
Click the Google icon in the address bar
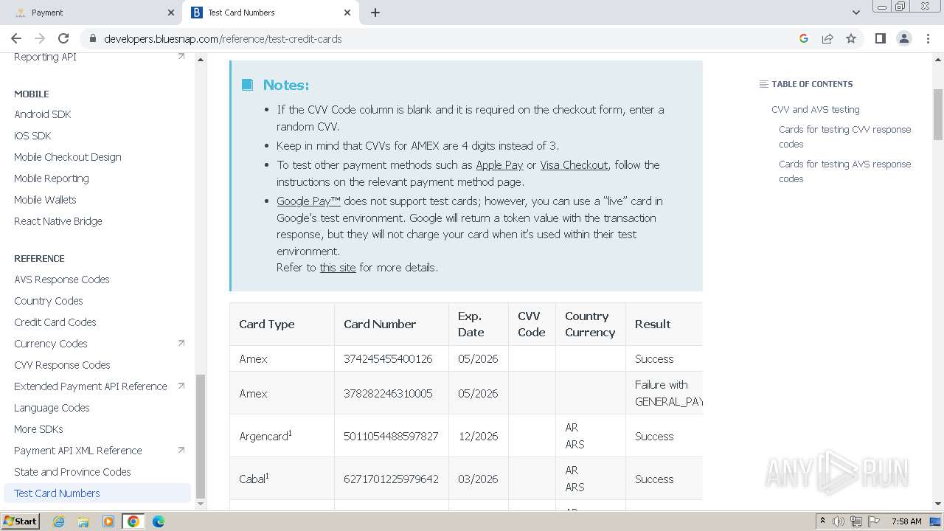tap(804, 38)
